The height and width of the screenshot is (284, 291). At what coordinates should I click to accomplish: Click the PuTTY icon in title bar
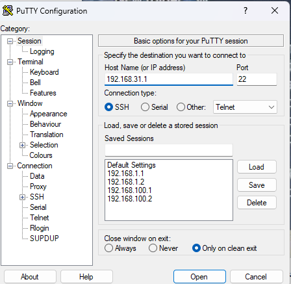tap(8, 10)
